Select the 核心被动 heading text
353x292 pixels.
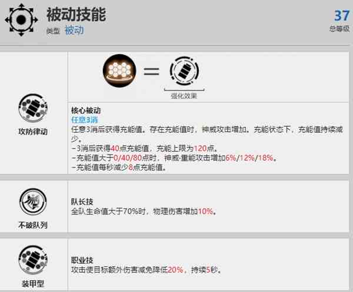(x=86, y=110)
